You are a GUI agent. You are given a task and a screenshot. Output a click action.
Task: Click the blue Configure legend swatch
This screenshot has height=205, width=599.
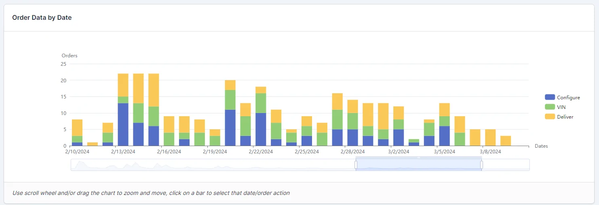click(550, 97)
